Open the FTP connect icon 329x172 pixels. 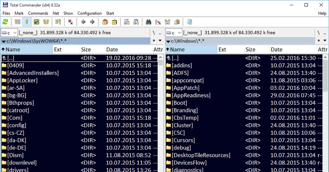tap(127, 22)
